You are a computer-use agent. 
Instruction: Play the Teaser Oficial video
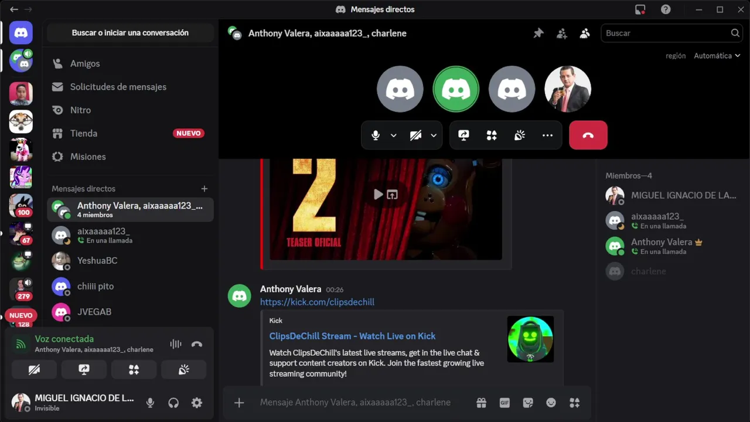[378, 194]
